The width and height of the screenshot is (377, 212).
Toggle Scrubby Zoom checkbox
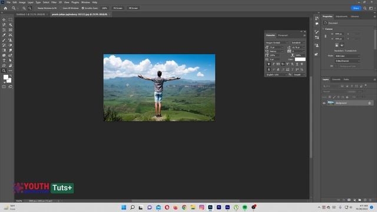click(83, 8)
